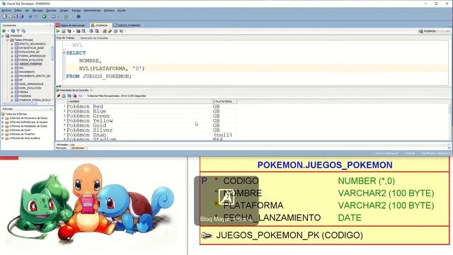Open the Editar menu

tap(18, 11)
